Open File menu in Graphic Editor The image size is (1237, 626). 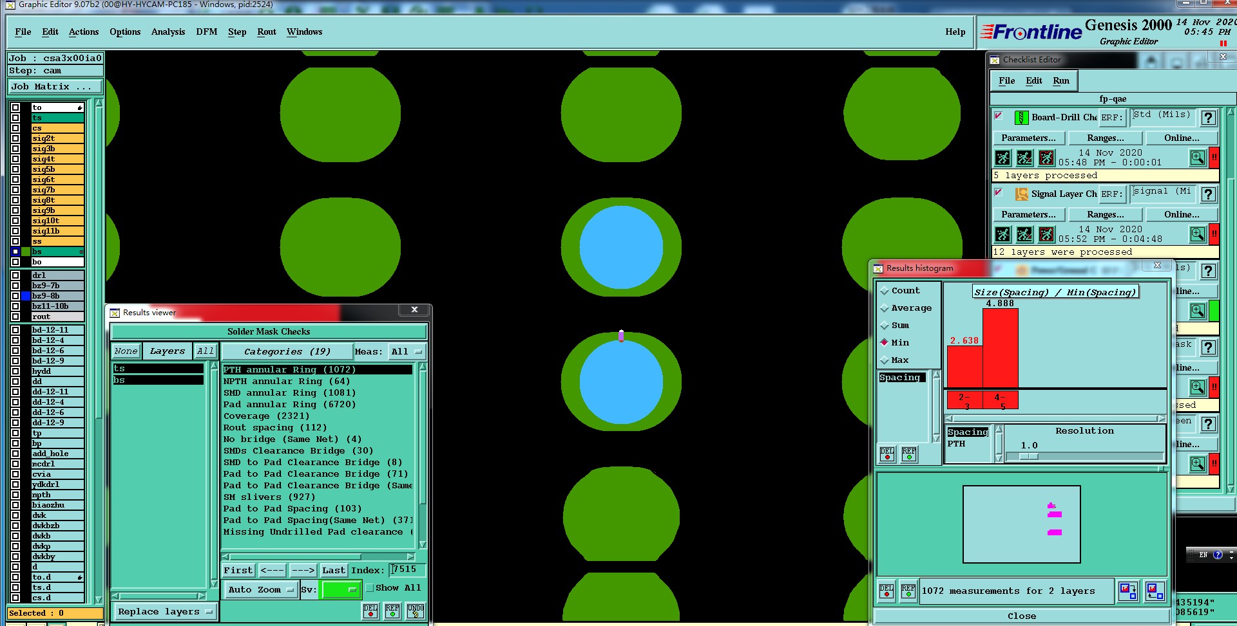pyautogui.click(x=23, y=32)
